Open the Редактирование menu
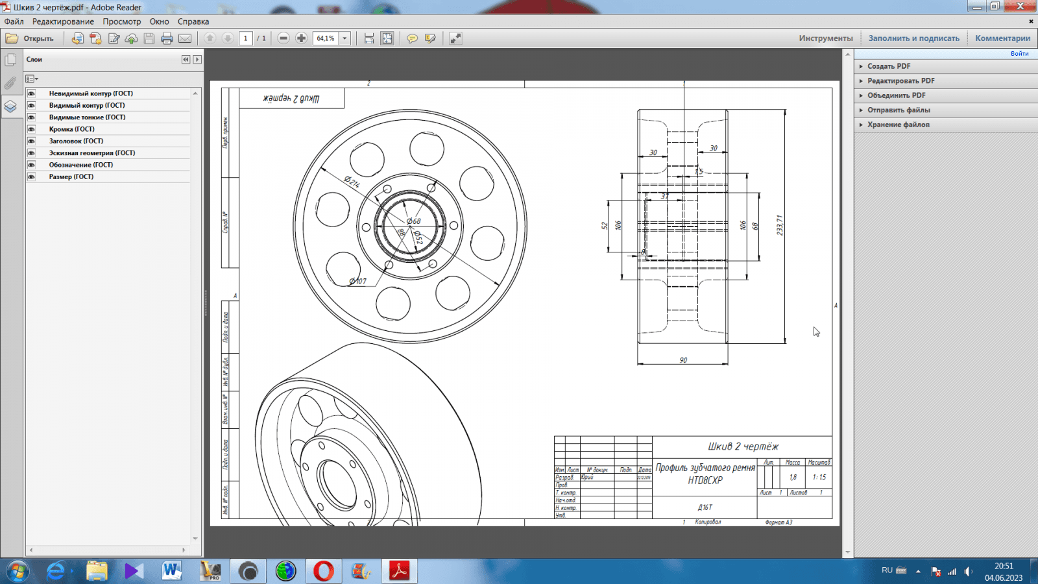 (63, 21)
